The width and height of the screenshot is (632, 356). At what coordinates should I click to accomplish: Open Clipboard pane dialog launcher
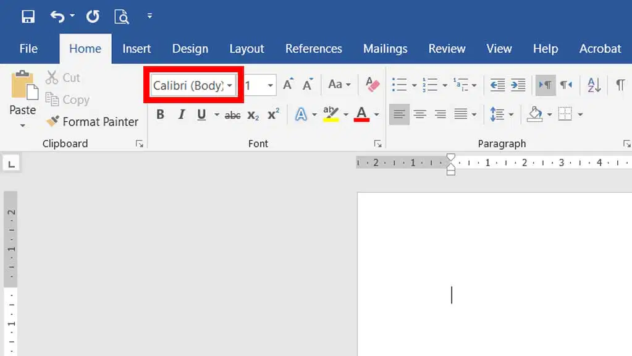coord(140,143)
